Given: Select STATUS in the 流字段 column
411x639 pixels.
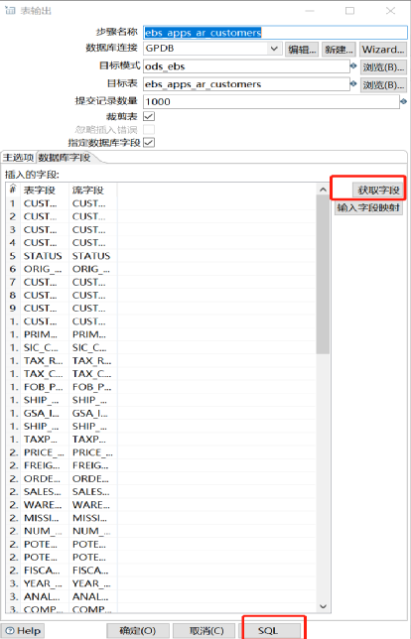Looking at the screenshot, I should click(91, 256).
